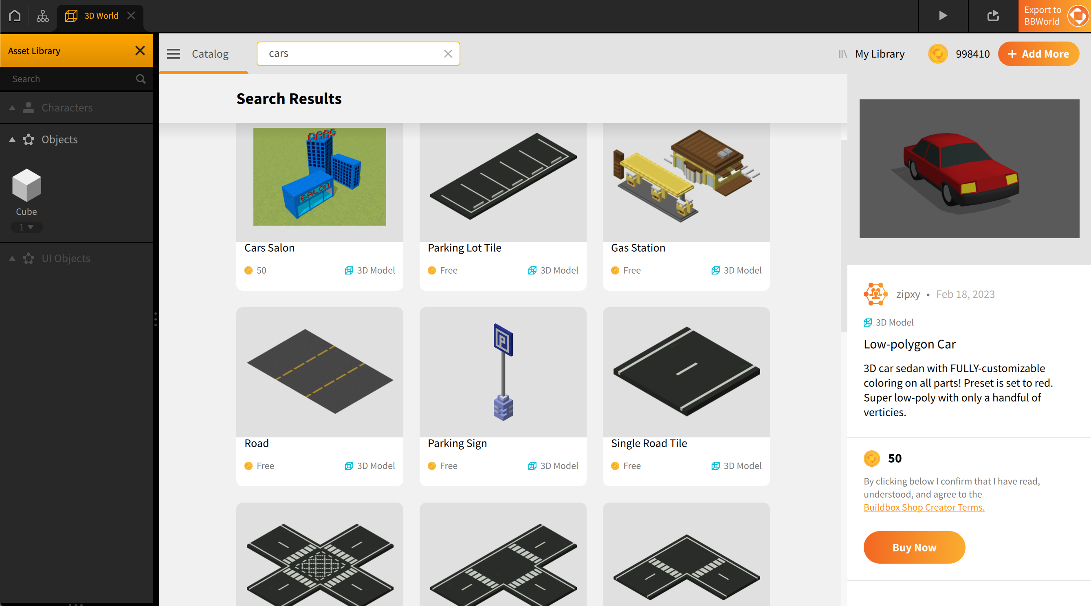Open the catalog hamburger menu
This screenshot has height=606, width=1091.
coord(173,54)
